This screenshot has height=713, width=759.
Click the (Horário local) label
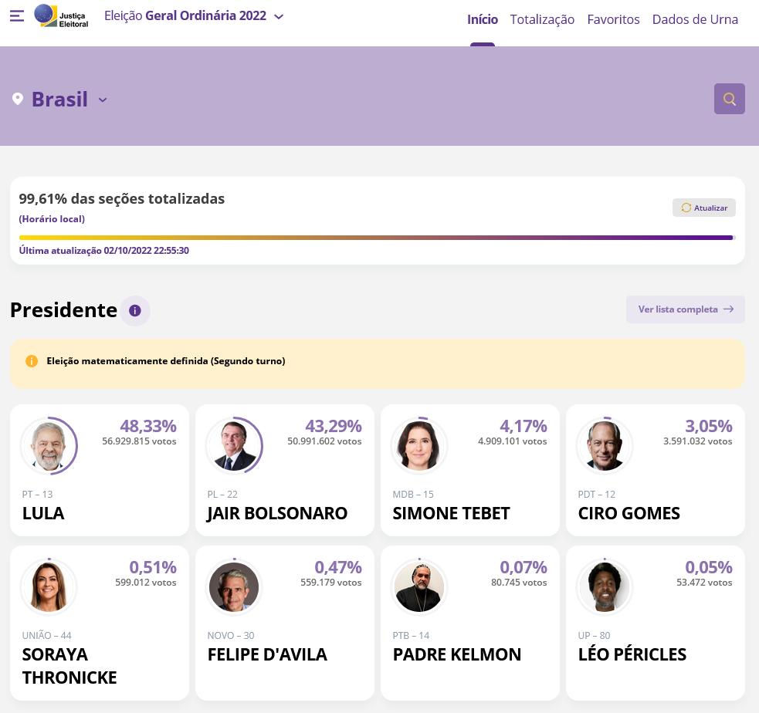point(52,219)
